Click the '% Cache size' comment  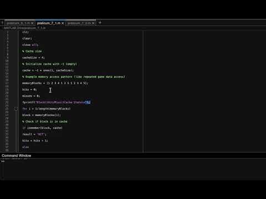coord(32,51)
